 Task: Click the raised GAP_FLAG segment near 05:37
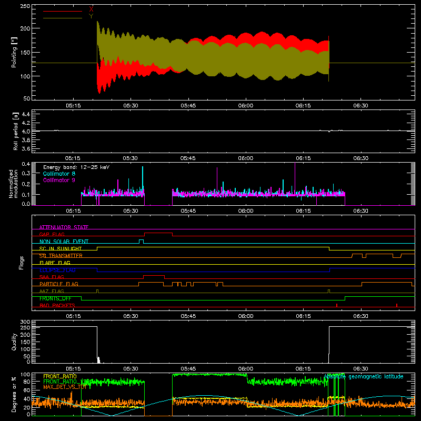[x=158, y=233]
